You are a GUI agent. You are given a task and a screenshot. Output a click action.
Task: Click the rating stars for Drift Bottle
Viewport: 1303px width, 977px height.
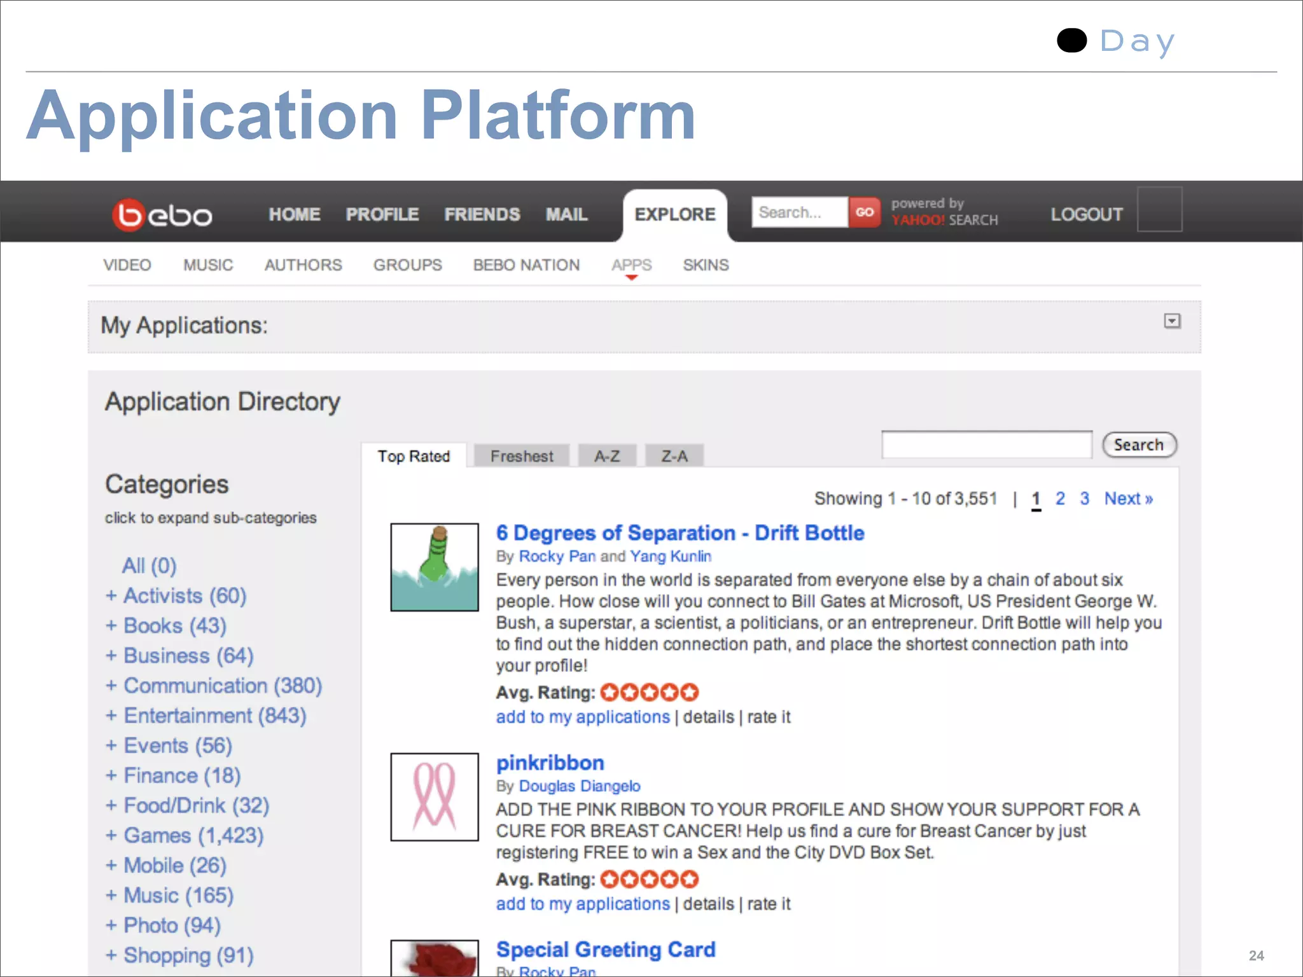coord(650,692)
